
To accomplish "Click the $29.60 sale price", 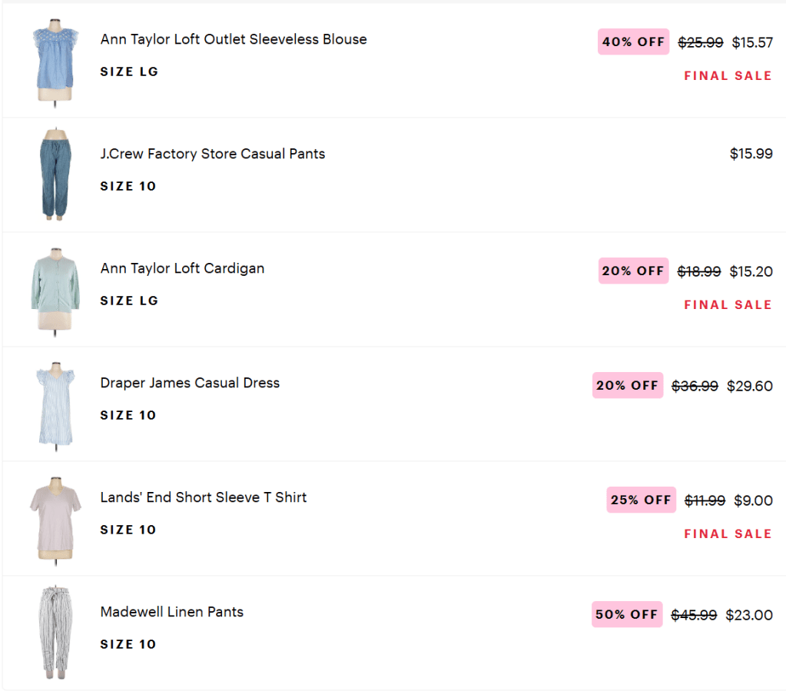I will pyautogui.click(x=750, y=386).
